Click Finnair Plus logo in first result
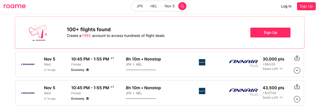Screen dimensions: 318x108 coord(244,63)
